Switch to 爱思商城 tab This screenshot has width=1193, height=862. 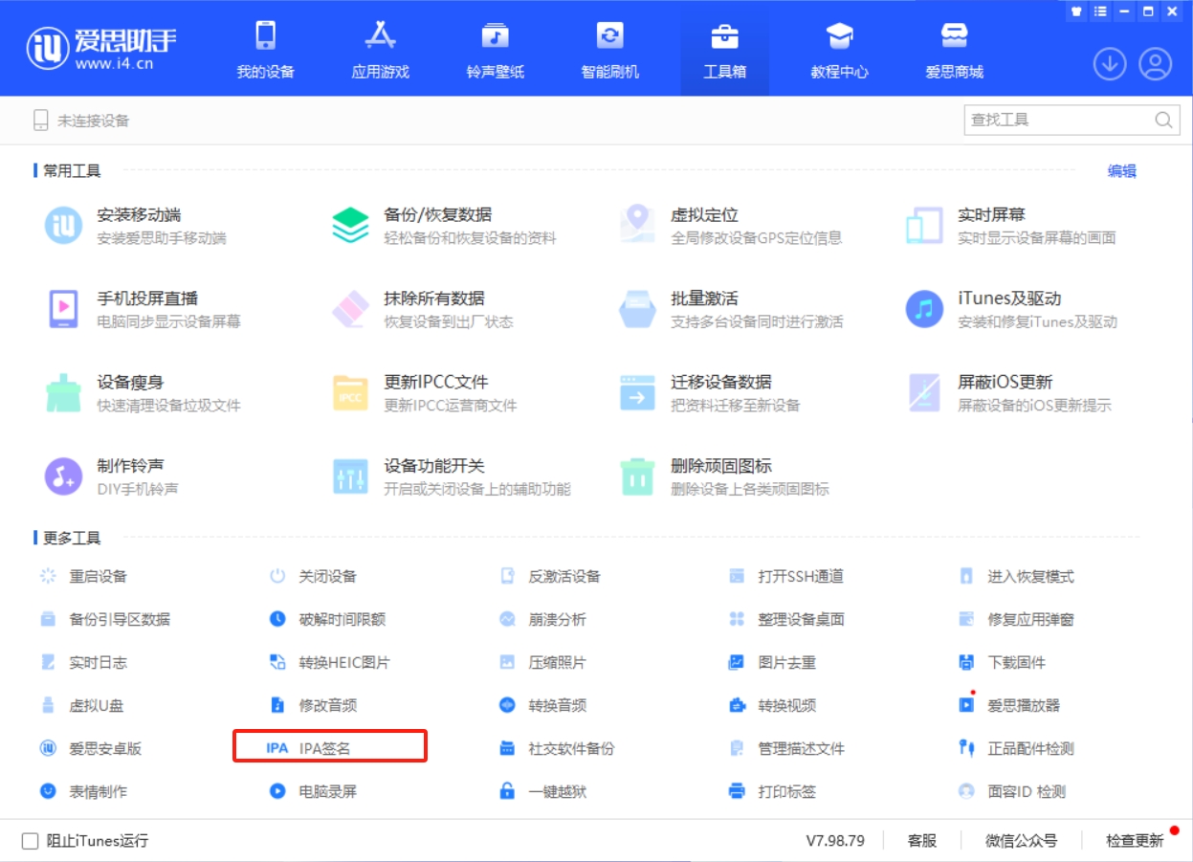pos(954,49)
